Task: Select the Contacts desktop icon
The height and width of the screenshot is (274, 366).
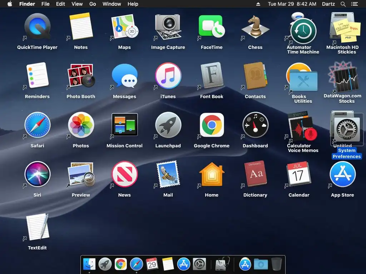Action: [x=255, y=75]
